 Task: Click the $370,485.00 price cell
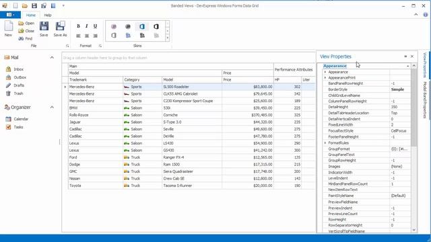point(248,115)
